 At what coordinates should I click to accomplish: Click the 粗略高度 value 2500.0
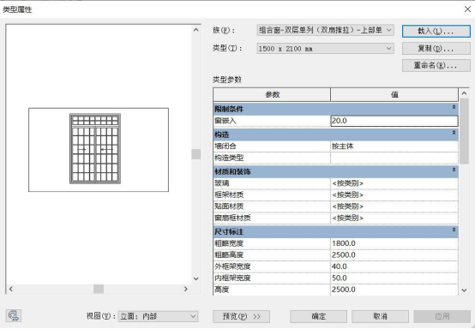[394, 254]
